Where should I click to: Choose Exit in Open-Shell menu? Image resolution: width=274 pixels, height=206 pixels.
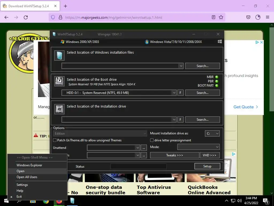pyautogui.click(x=37, y=197)
